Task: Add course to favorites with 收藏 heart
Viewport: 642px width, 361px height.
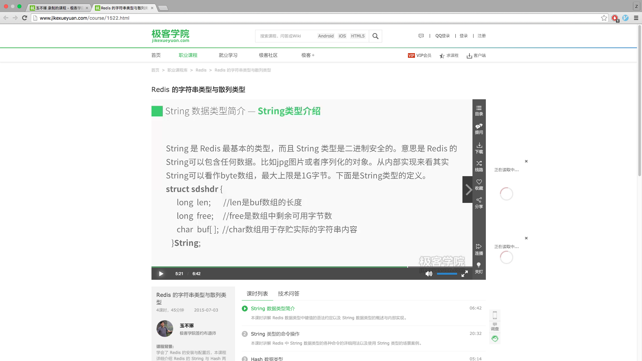Action: [479, 184]
